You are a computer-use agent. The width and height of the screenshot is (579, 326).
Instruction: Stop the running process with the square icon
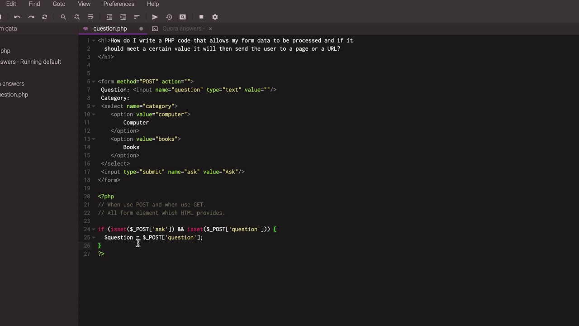[x=201, y=17]
